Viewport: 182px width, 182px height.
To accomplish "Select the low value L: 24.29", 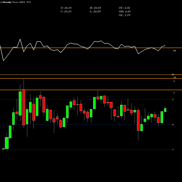I will coord(95,12).
